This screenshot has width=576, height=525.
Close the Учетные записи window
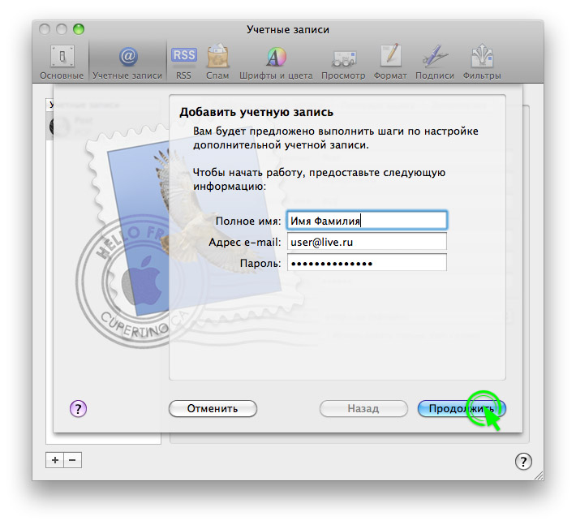pos(45,29)
